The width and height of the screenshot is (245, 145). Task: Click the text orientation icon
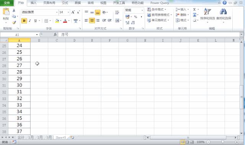click(104, 12)
